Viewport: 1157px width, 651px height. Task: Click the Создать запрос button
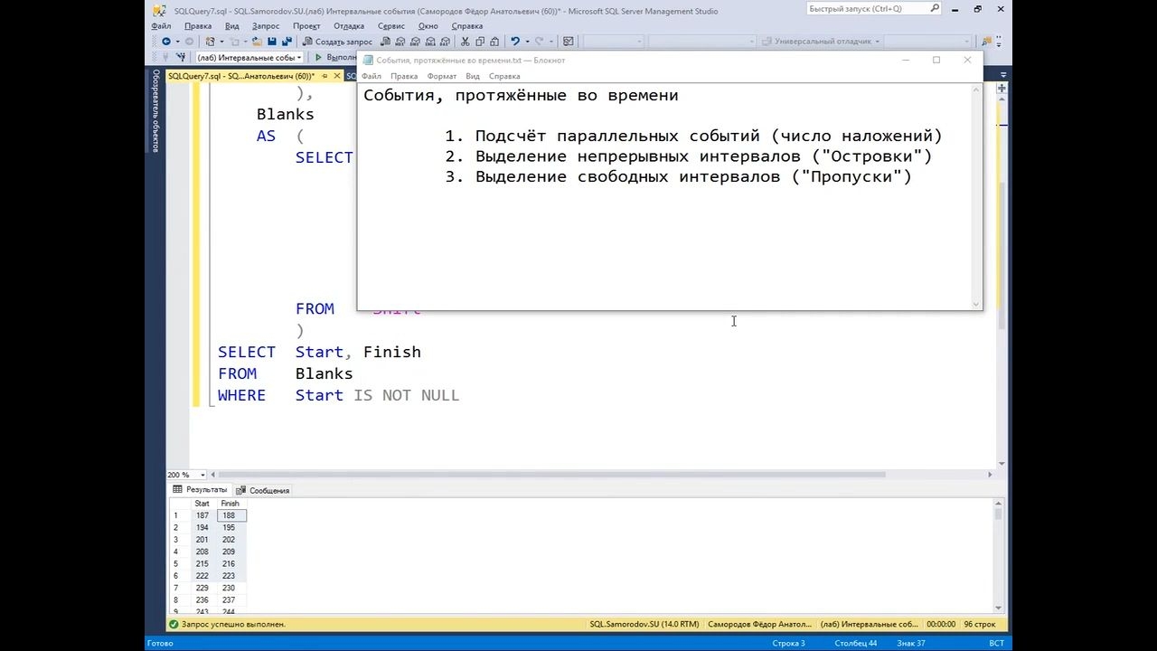[337, 42]
